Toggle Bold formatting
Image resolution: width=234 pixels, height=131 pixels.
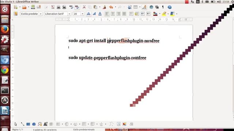88,14
